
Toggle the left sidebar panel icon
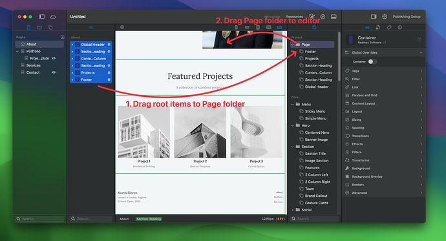tap(42, 17)
